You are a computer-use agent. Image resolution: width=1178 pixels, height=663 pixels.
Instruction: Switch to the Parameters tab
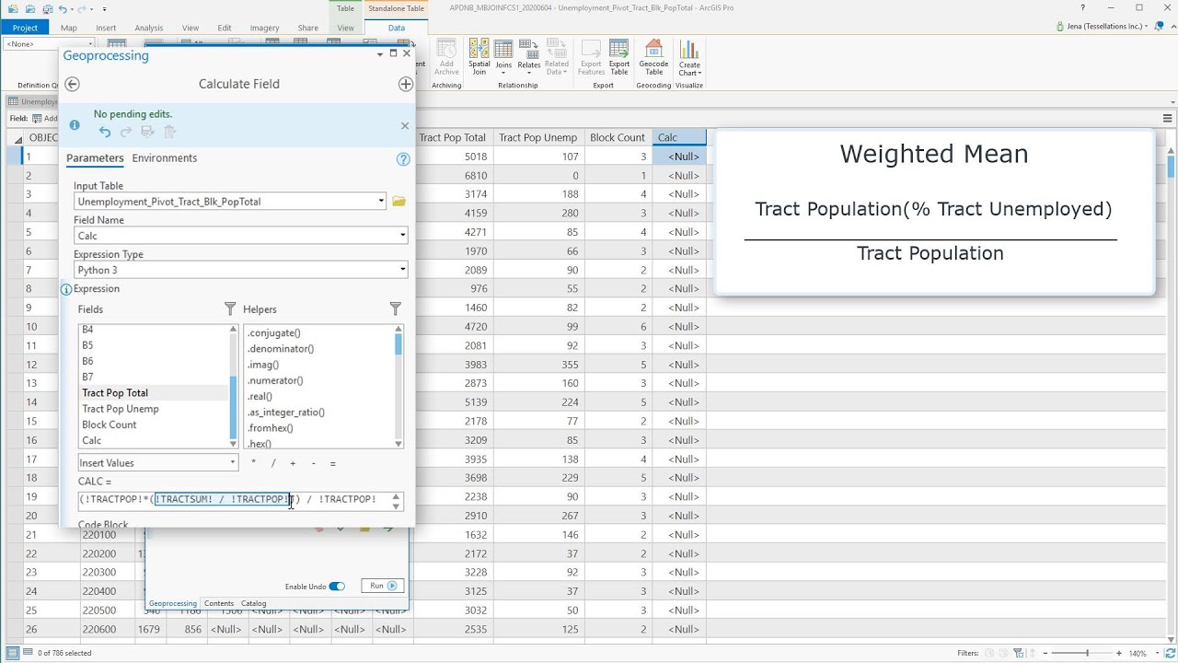pos(95,158)
